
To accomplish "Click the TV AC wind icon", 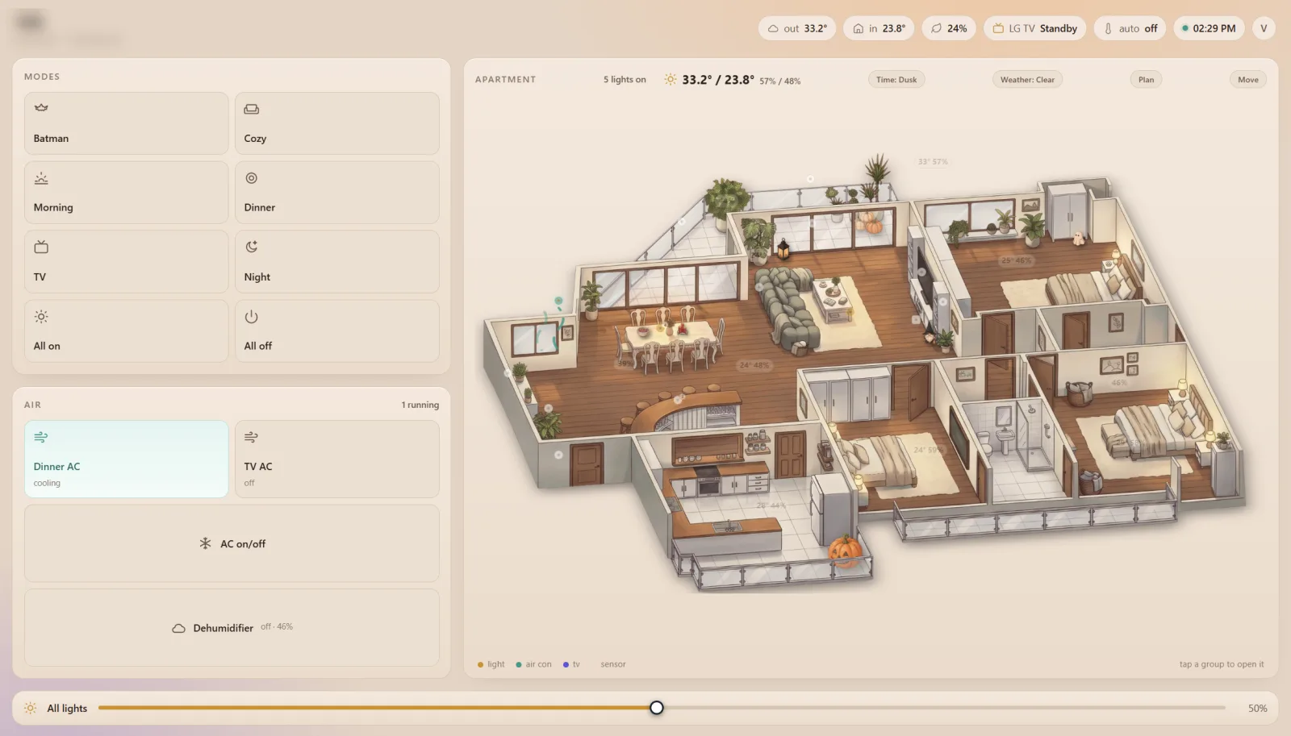I will click(x=252, y=437).
